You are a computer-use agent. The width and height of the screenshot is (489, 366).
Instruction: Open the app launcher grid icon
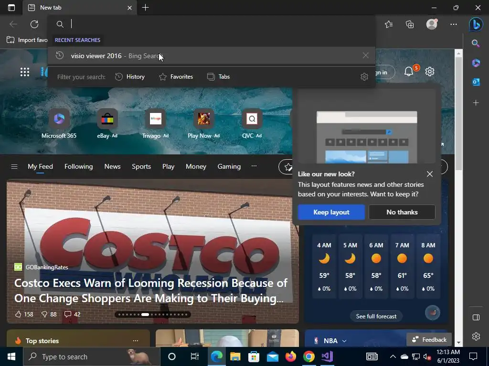tap(25, 72)
